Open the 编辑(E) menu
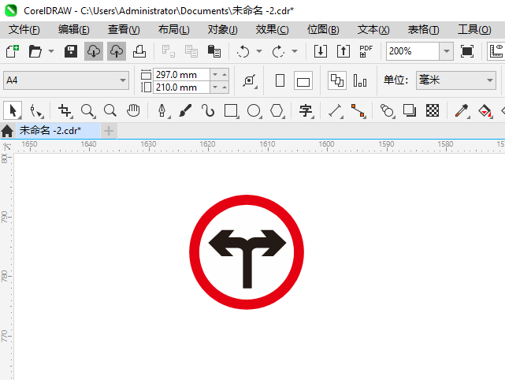This screenshot has height=380, width=505. [73, 30]
